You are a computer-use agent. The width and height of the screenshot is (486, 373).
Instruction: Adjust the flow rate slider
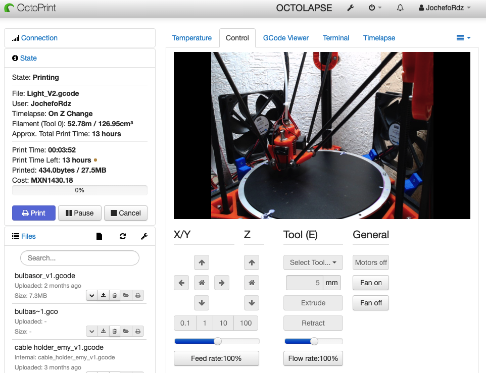pyautogui.click(x=314, y=341)
